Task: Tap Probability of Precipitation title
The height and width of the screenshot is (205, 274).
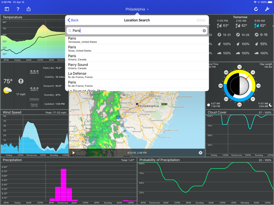Action: coord(159,160)
